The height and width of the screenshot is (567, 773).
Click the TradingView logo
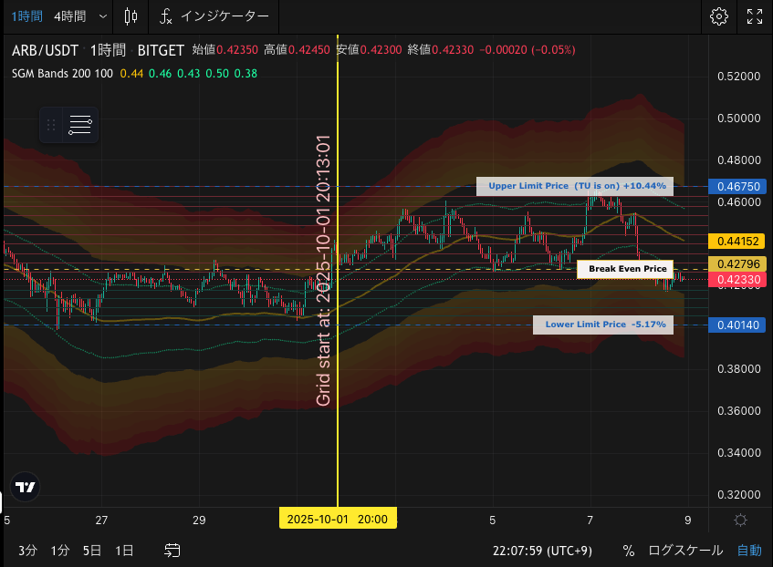coord(26,488)
